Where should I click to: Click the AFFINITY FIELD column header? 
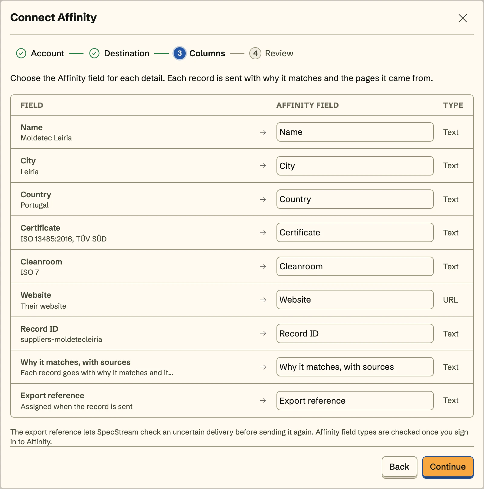pyautogui.click(x=308, y=105)
